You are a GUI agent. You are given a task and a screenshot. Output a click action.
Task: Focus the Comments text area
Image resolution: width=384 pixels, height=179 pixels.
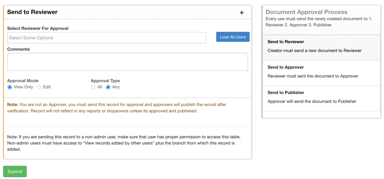click(x=127, y=62)
